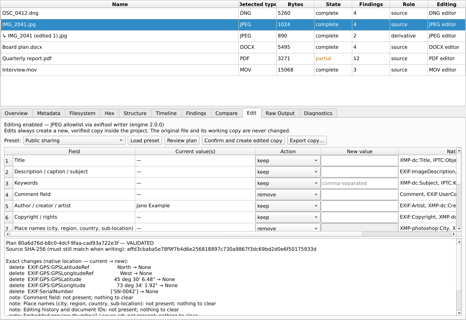Select the IMG_2041.jpg file row
466x320 pixels.
[x=233, y=25]
